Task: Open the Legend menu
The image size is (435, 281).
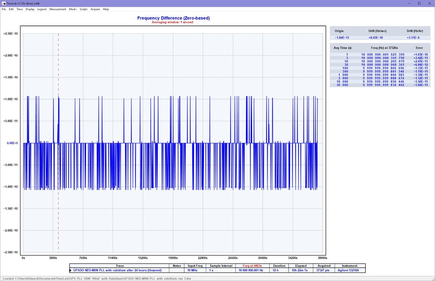Action: click(x=42, y=9)
